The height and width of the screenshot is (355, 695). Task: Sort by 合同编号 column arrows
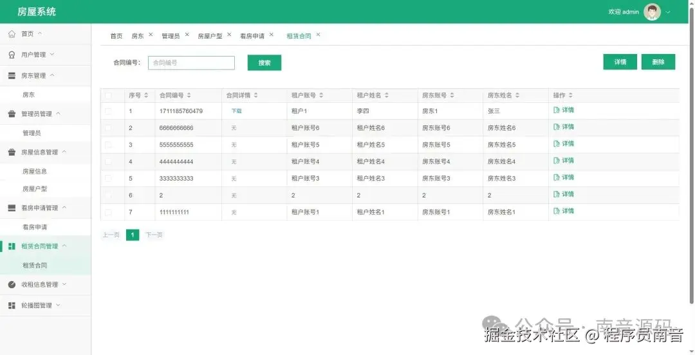click(x=189, y=95)
